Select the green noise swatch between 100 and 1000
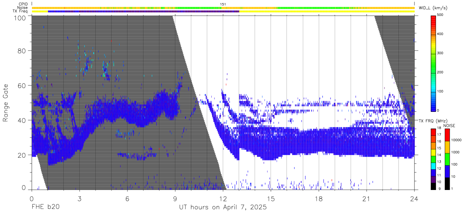466x215 pixels. click(447, 159)
